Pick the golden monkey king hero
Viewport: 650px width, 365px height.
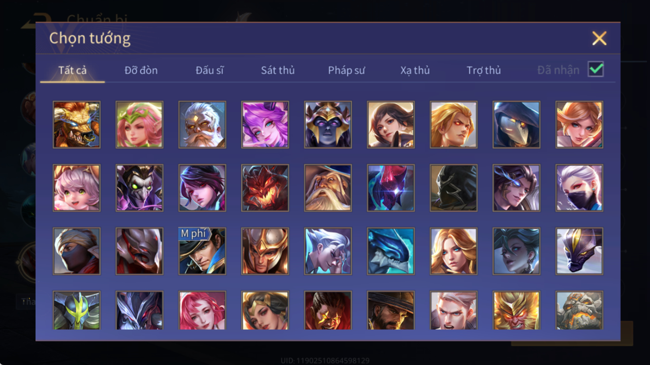click(x=516, y=310)
